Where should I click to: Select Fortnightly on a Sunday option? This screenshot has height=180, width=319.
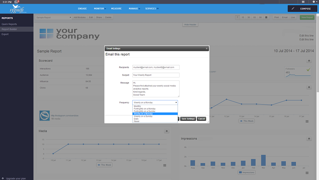(145, 111)
